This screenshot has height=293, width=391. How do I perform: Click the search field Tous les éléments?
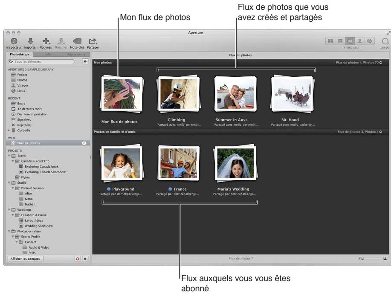[41, 61]
